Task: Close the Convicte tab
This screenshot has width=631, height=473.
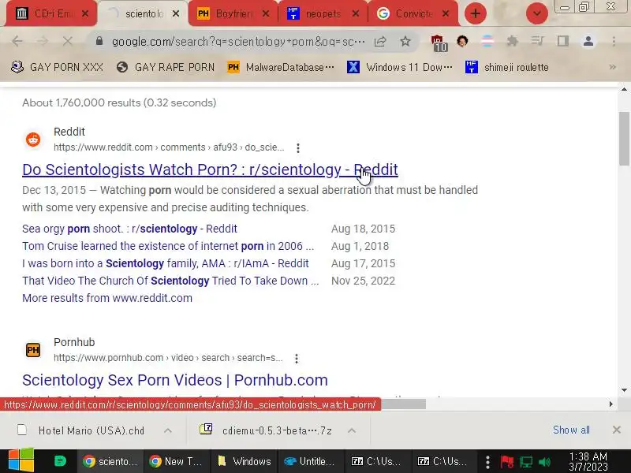Action: click(x=446, y=13)
